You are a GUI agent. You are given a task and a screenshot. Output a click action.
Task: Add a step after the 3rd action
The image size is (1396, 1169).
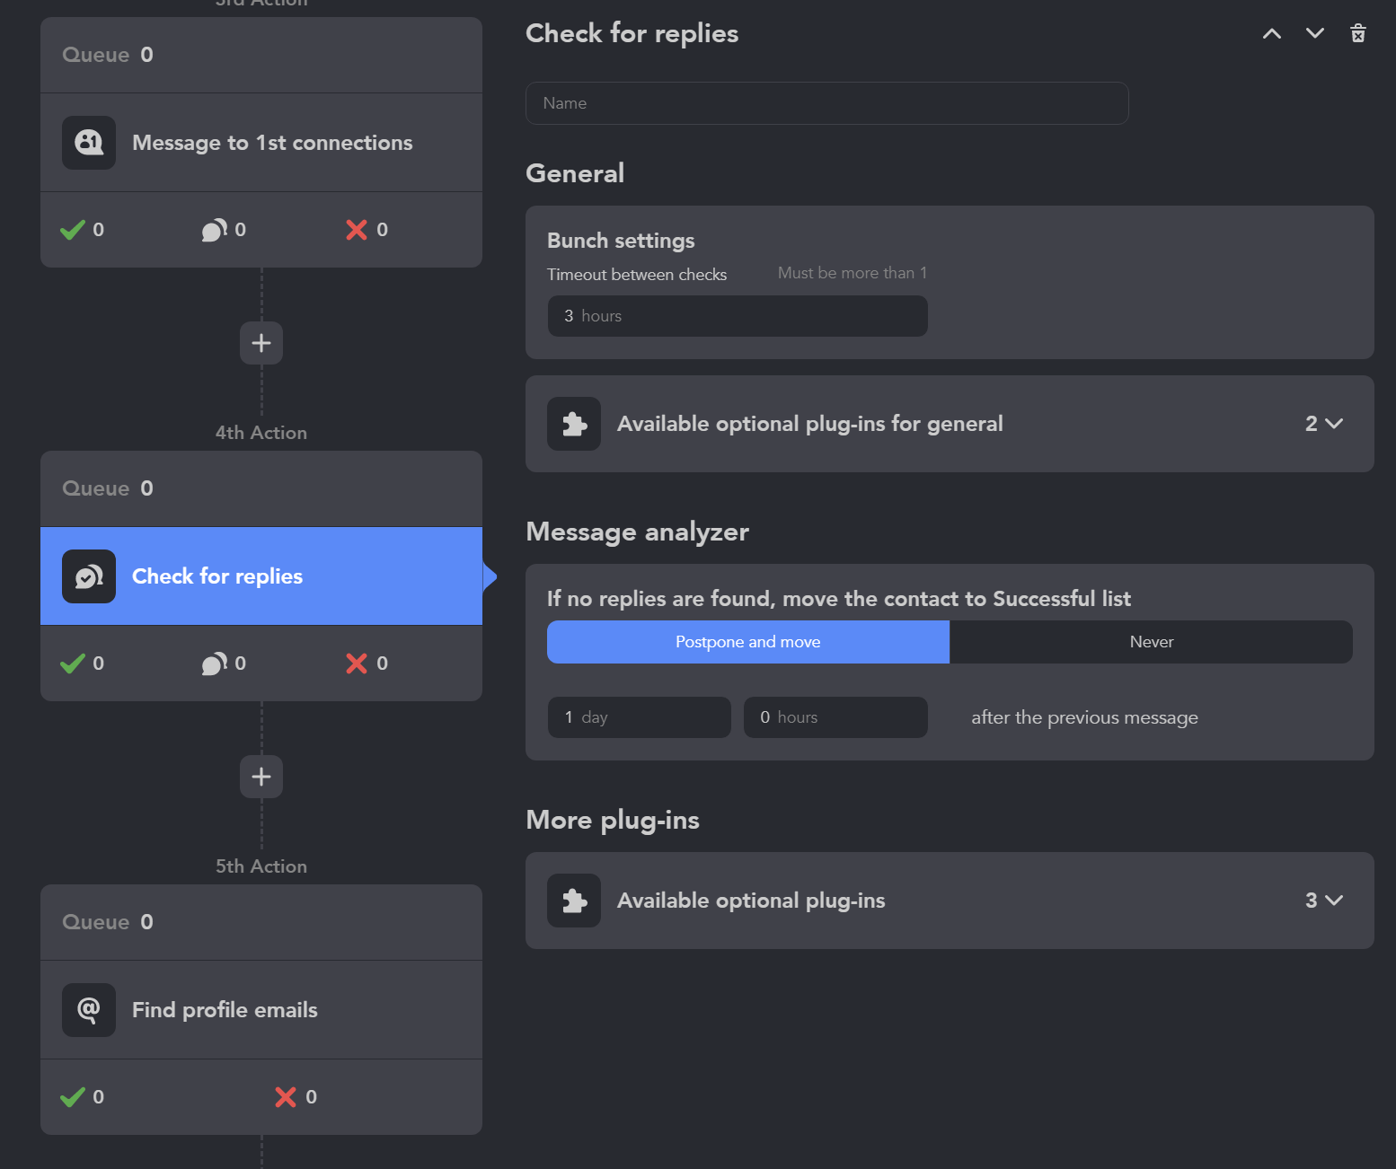pos(261,343)
